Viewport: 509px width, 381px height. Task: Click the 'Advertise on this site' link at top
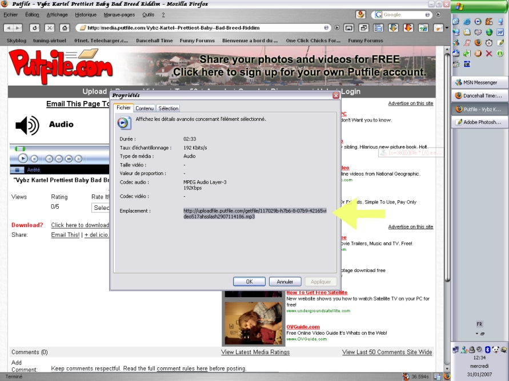coord(411,103)
